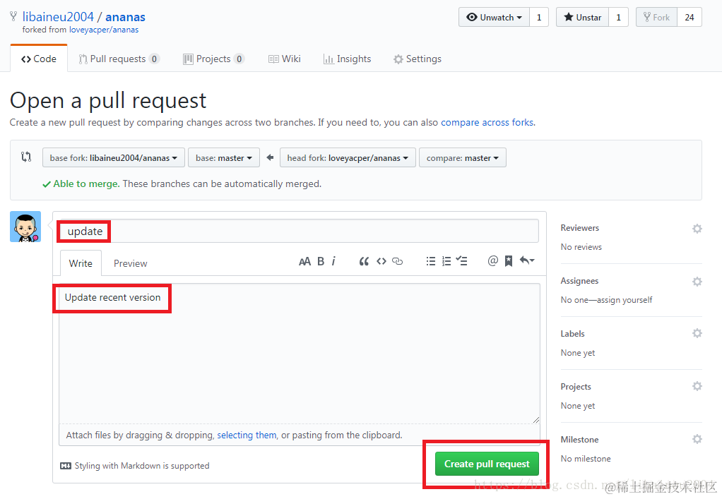Mention a user with @ icon

tap(492, 260)
